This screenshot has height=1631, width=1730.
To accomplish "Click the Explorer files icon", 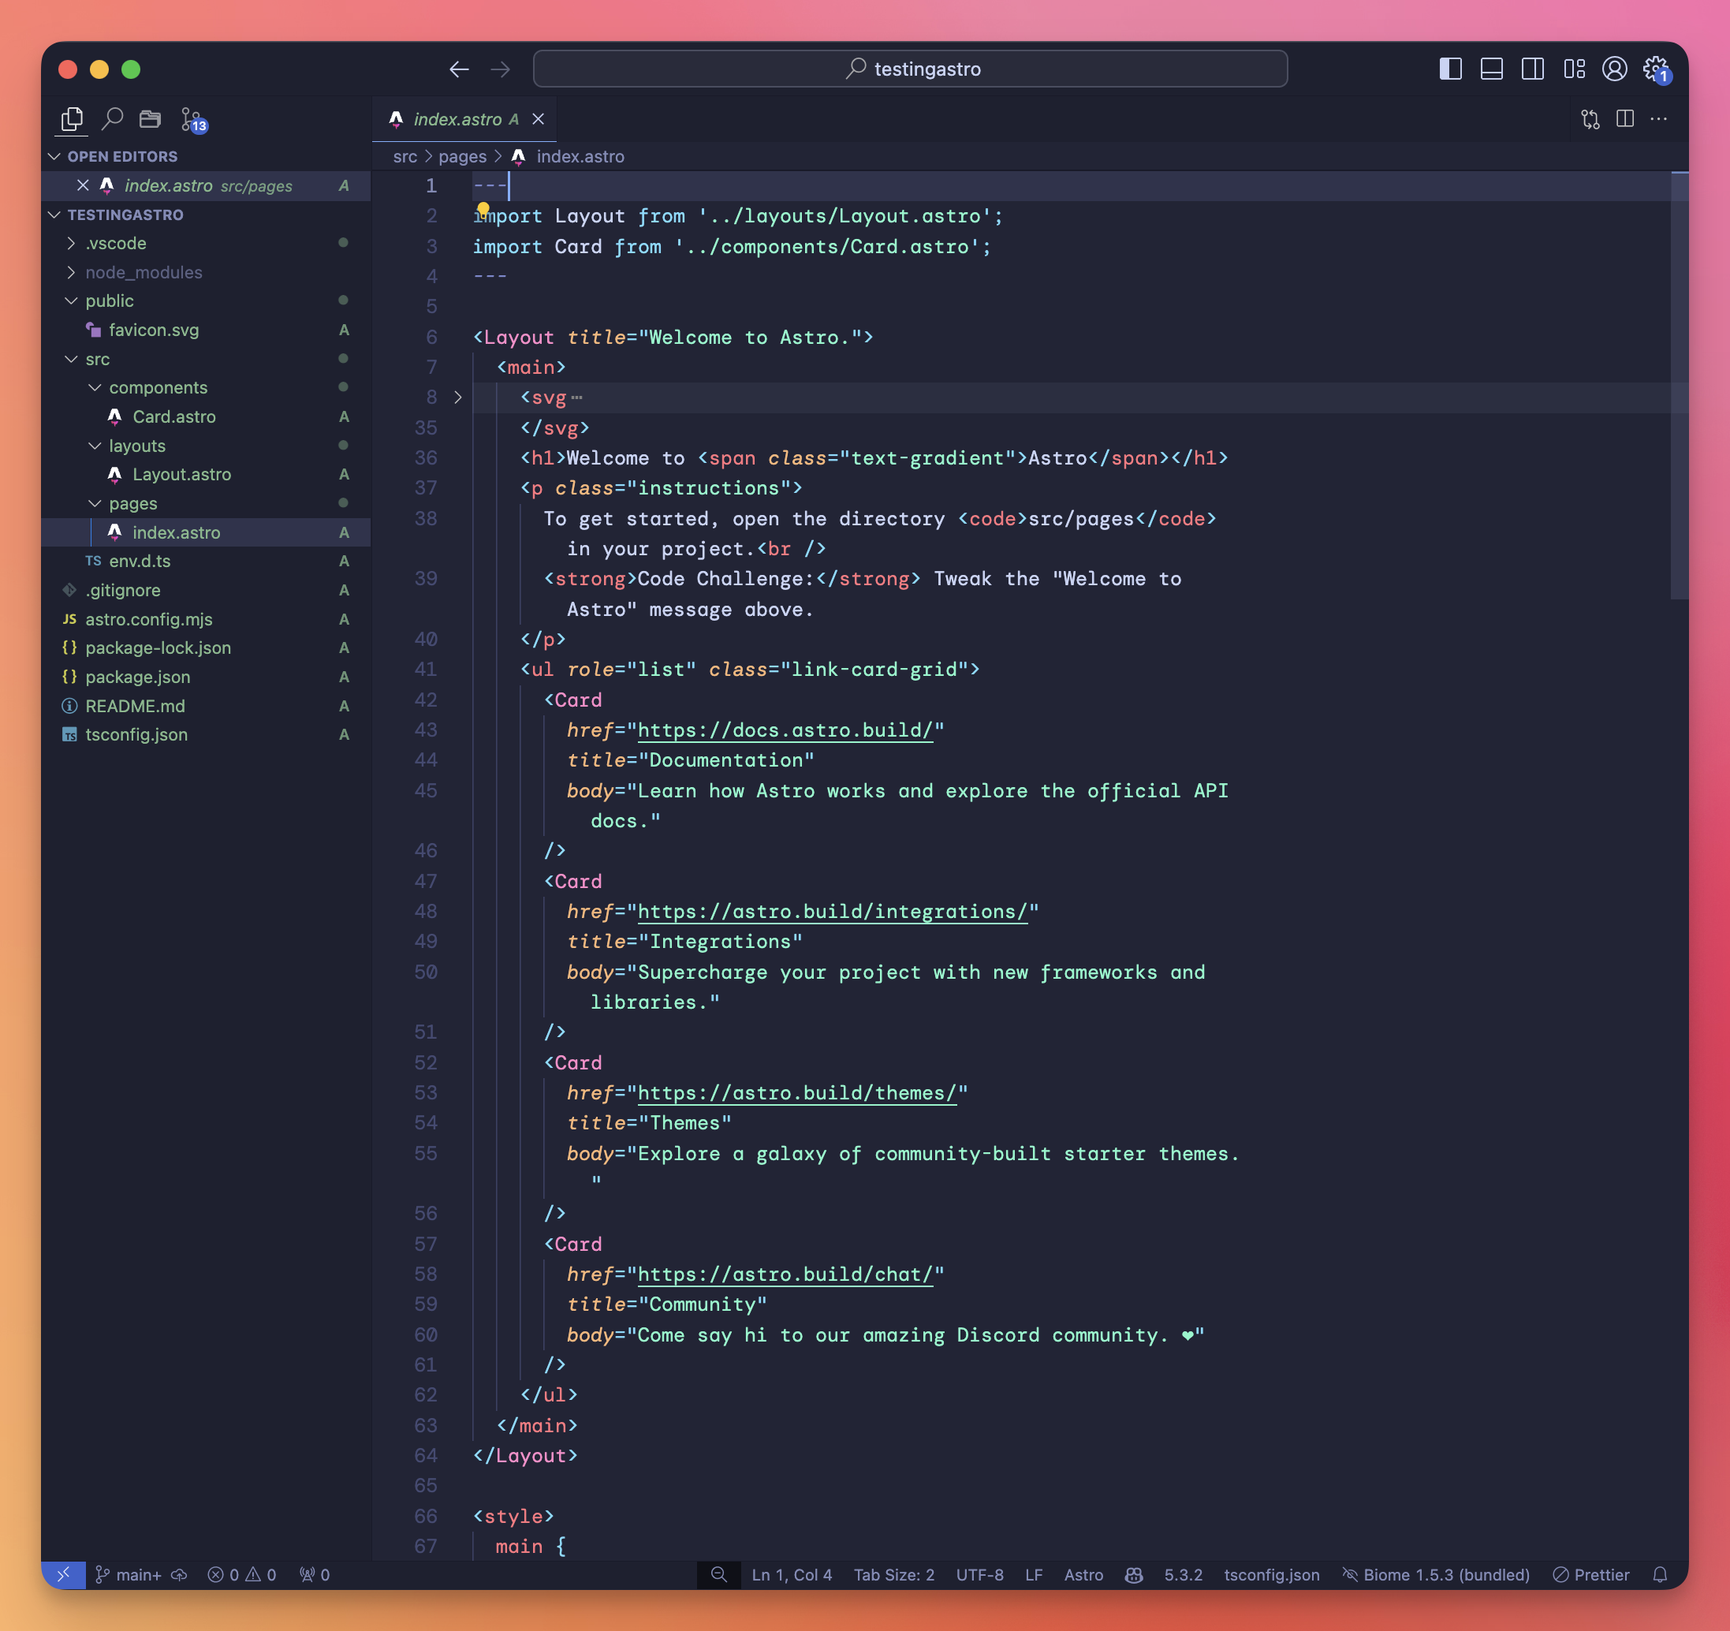I will [73, 118].
